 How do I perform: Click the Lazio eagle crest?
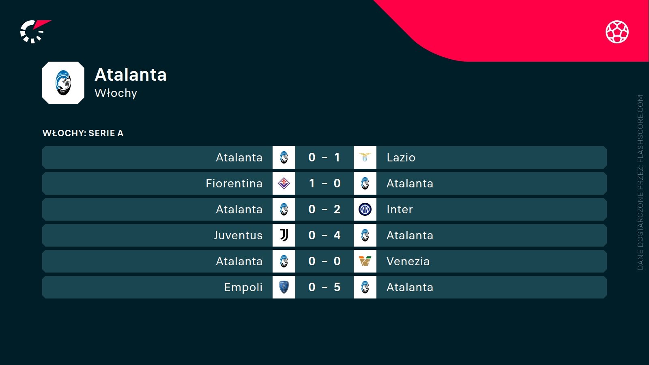point(365,157)
